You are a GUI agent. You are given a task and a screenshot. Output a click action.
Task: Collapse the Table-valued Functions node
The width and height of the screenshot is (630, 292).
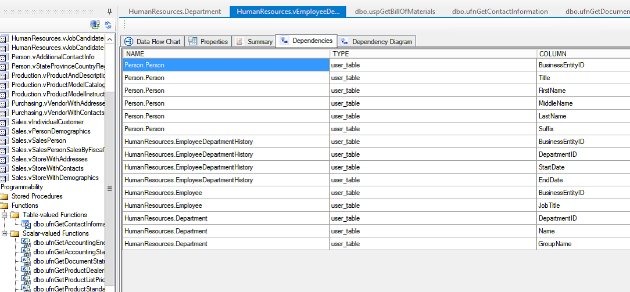click(5, 215)
